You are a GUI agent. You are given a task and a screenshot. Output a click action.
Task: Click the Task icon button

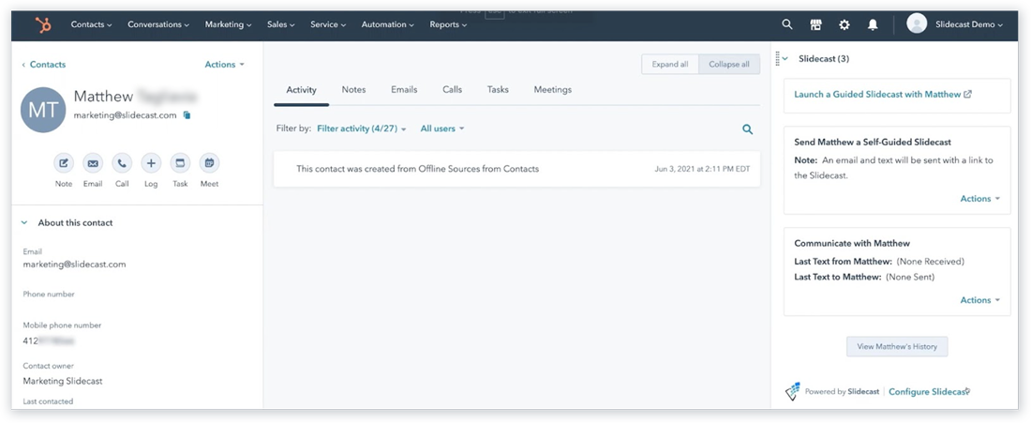[180, 163]
